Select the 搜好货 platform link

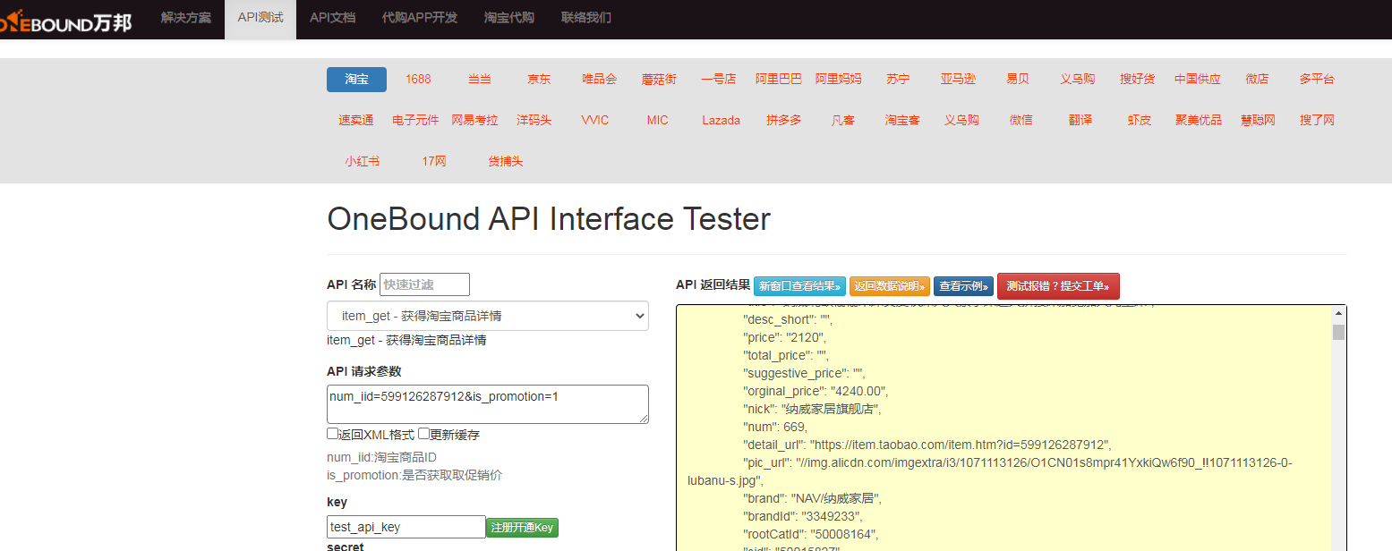(x=1138, y=79)
